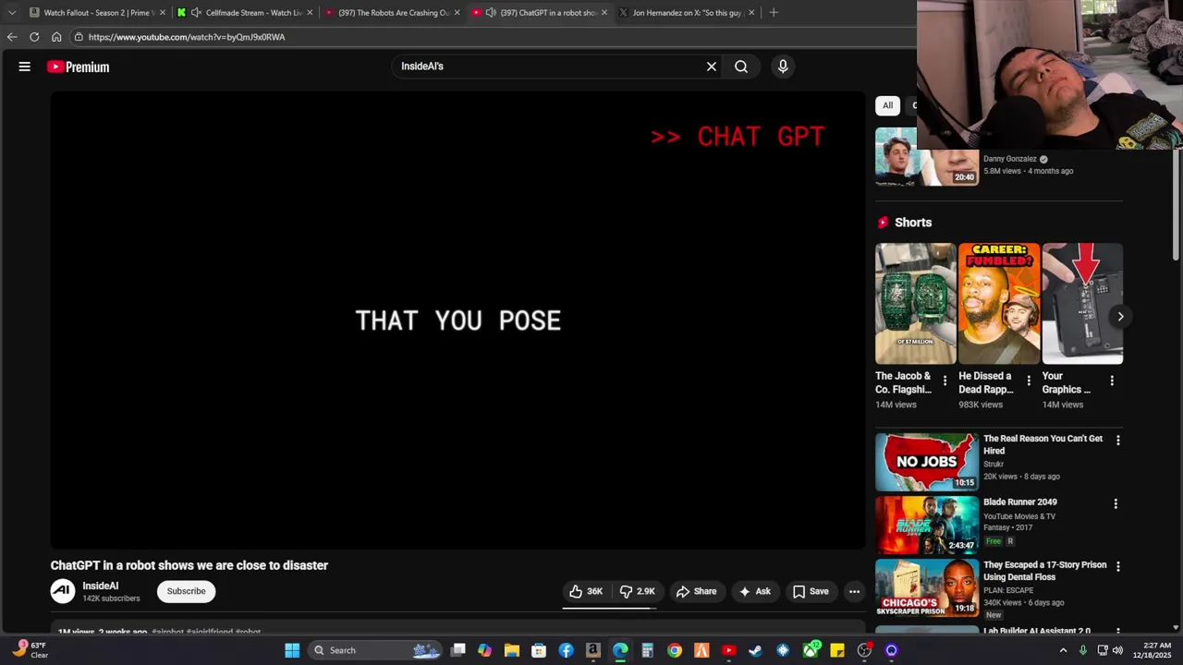Click the video player showing THAT YOU POSE
This screenshot has width=1183, height=665.
click(457, 320)
